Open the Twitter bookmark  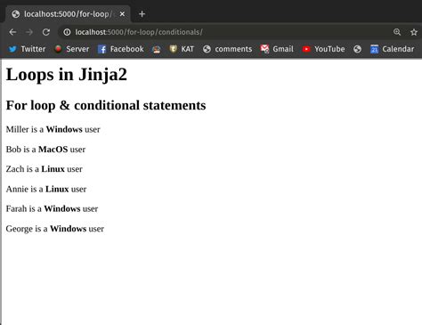27,49
